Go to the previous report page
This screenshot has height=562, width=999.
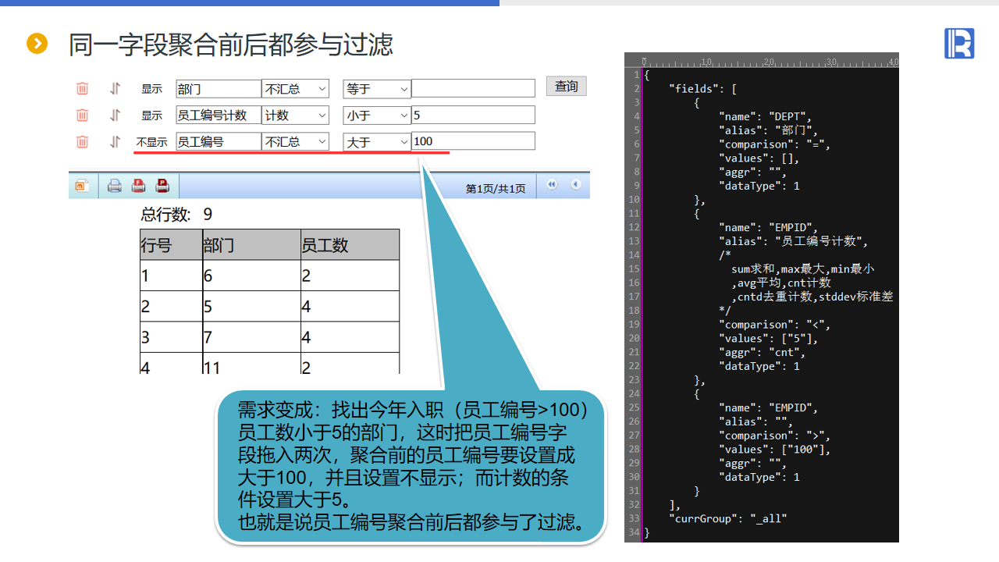pyautogui.click(x=576, y=185)
